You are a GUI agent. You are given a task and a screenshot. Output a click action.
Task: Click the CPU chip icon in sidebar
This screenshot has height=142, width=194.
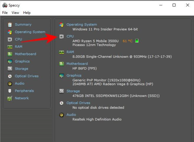10,39
